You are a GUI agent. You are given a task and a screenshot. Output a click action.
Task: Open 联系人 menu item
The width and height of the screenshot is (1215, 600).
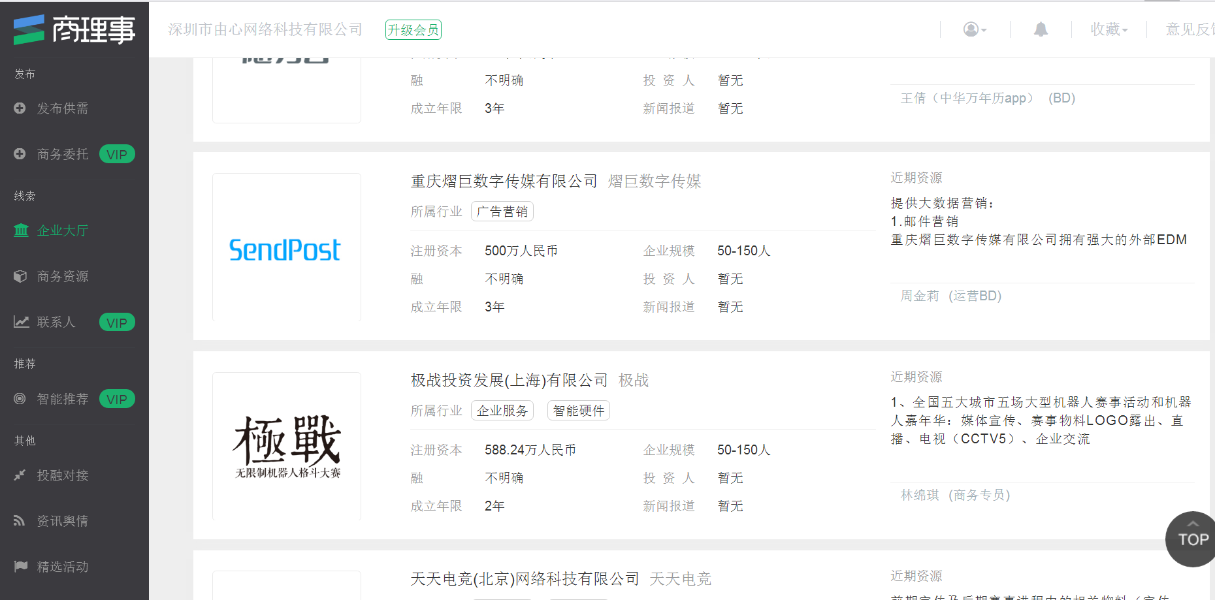point(56,322)
